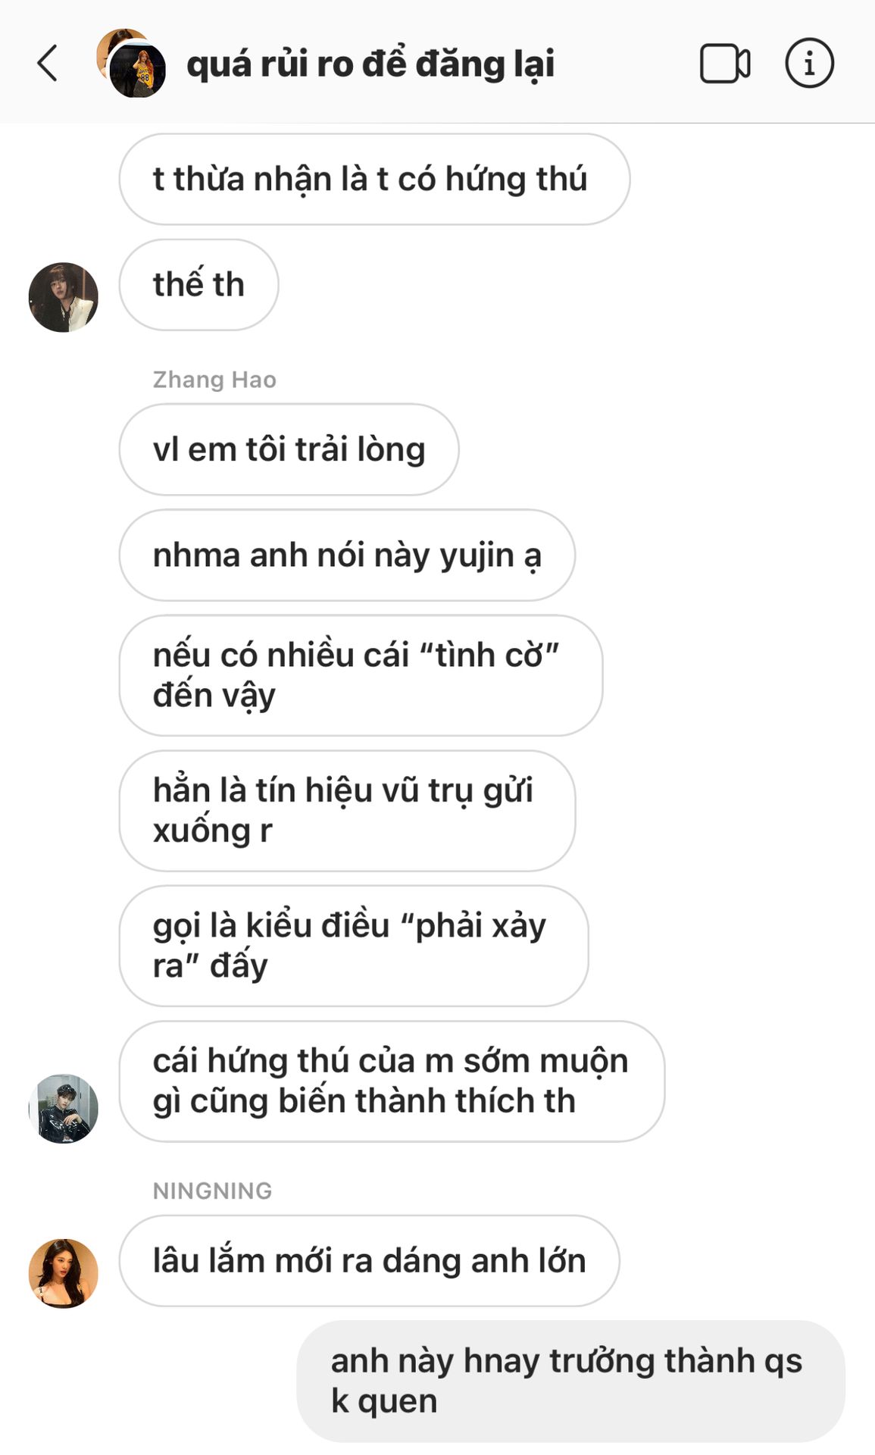Select message "nhma anh nói này yujin ạ"

pyautogui.click(x=347, y=555)
